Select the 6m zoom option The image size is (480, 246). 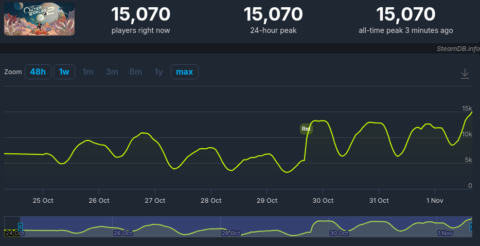click(x=136, y=72)
